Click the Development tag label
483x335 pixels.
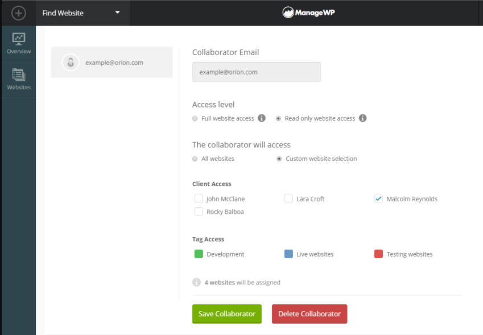tap(225, 254)
